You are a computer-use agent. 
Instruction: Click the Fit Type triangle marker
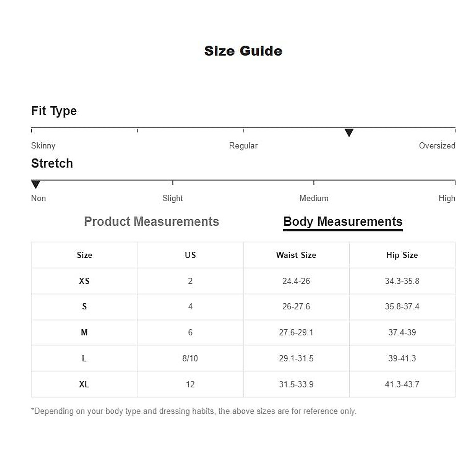pos(349,133)
